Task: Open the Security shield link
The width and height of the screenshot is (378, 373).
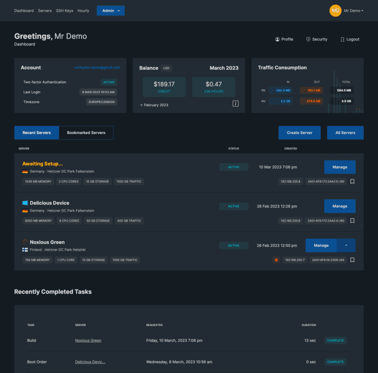Action: coord(317,39)
